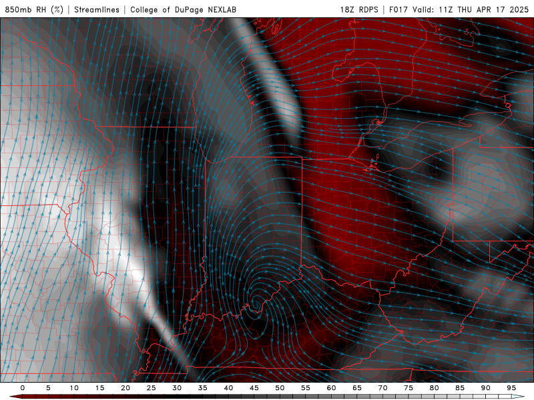Click the "80" colorbar label
This screenshot has width=534, height=400.
click(x=435, y=388)
